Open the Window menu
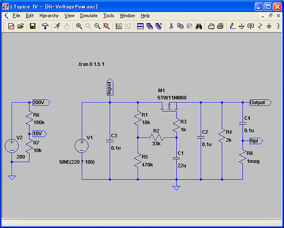Viewport: 284px width, 228px height. 127,16
